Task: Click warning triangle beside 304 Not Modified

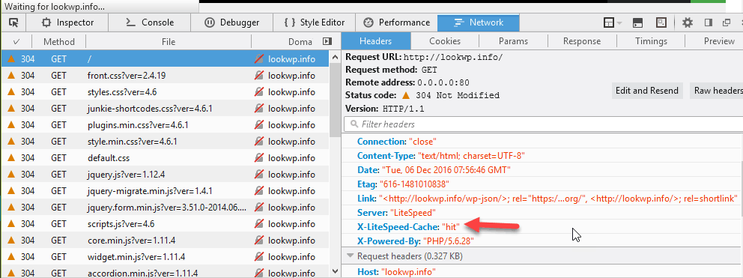Action: (x=406, y=95)
